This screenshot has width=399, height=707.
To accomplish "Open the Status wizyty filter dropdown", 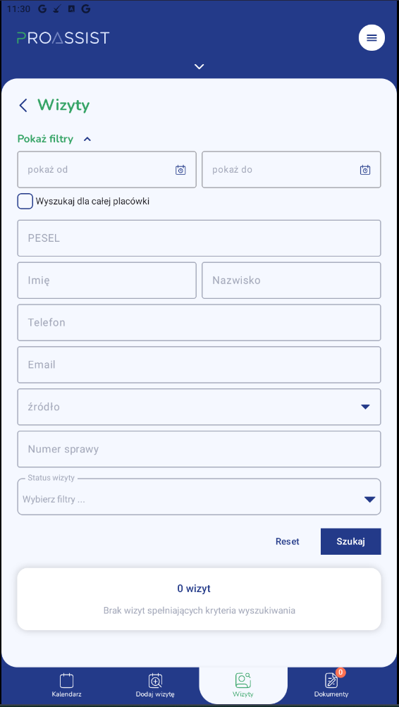I will click(199, 496).
